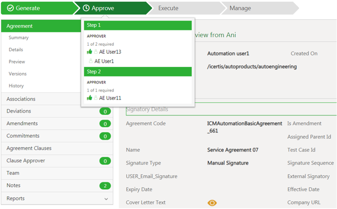The image size is (337, 209).
Task: Click the checkmark icon on Generate stage
Action: click(10, 8)
